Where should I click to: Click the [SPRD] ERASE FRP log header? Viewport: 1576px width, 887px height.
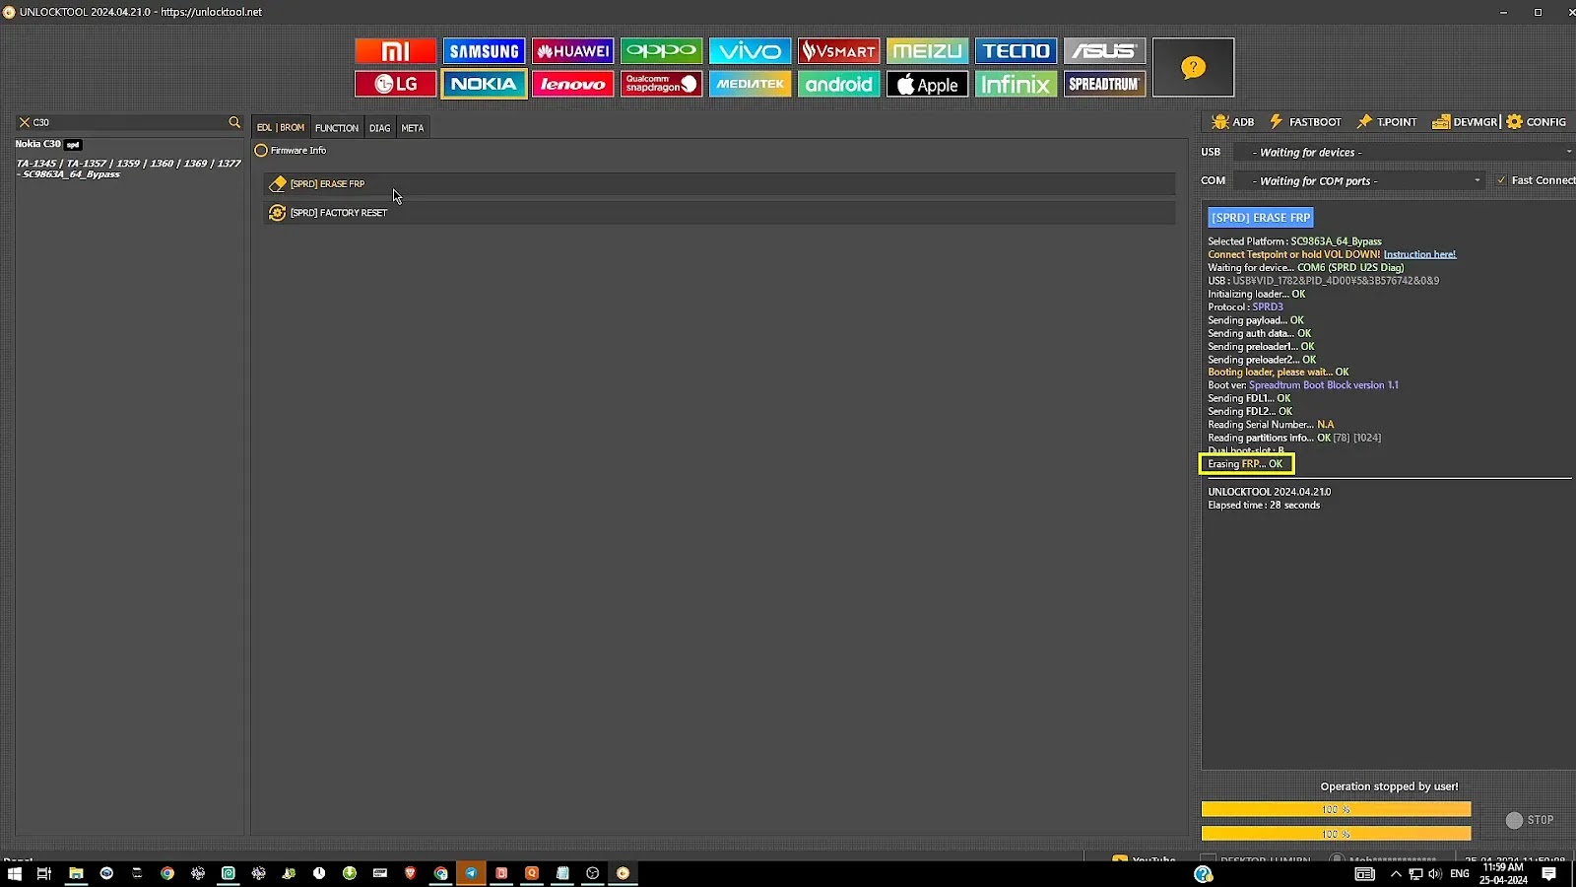[1261, 218]
